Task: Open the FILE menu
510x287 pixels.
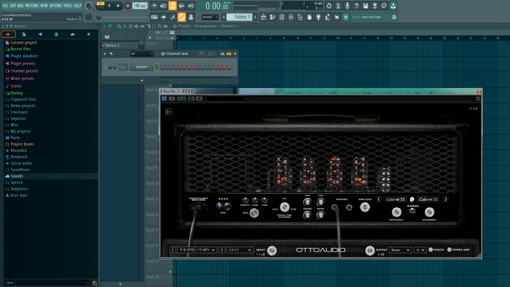Action: point(5,6)
